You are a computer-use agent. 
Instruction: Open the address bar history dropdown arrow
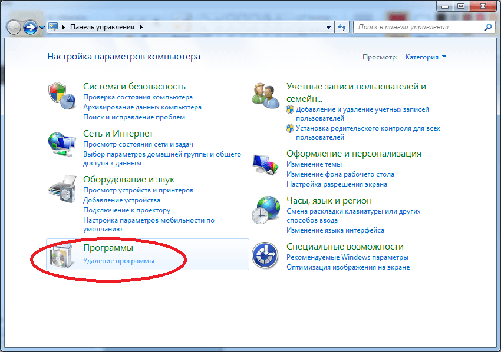pos(328,26)
